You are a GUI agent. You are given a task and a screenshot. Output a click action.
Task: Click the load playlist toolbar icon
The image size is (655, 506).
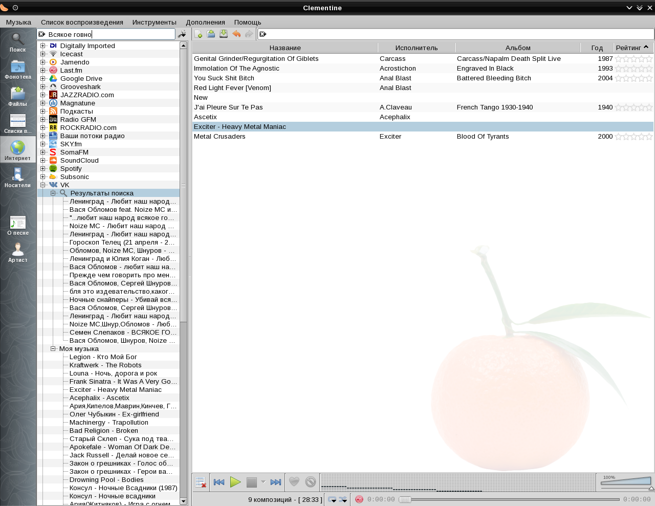pyautogui.click(x=211, y=34)
